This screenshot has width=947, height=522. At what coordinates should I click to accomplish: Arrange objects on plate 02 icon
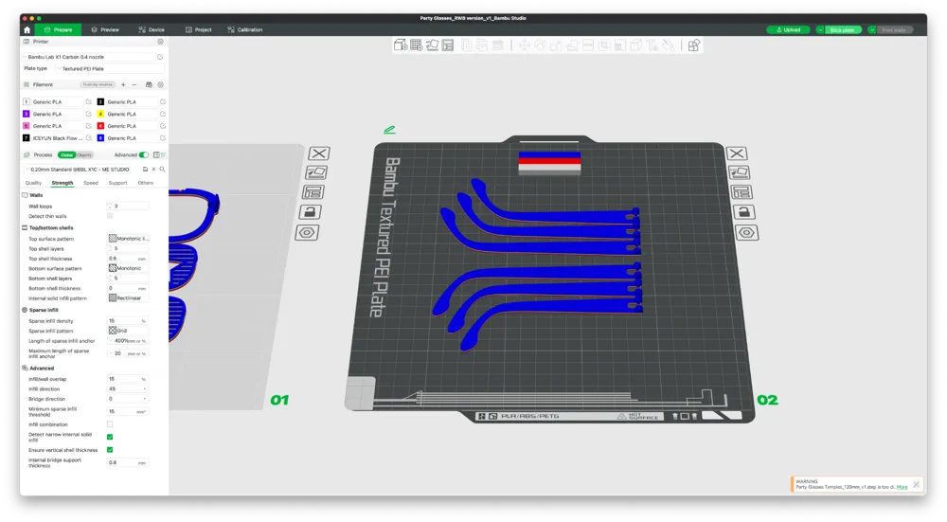[742, 192]
